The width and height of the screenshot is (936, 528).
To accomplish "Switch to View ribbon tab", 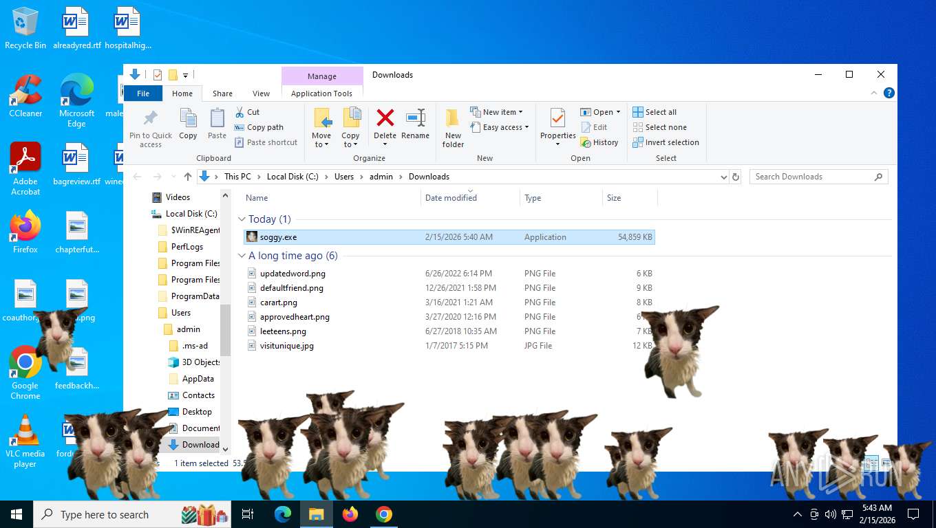I will [x=261, y=93].
